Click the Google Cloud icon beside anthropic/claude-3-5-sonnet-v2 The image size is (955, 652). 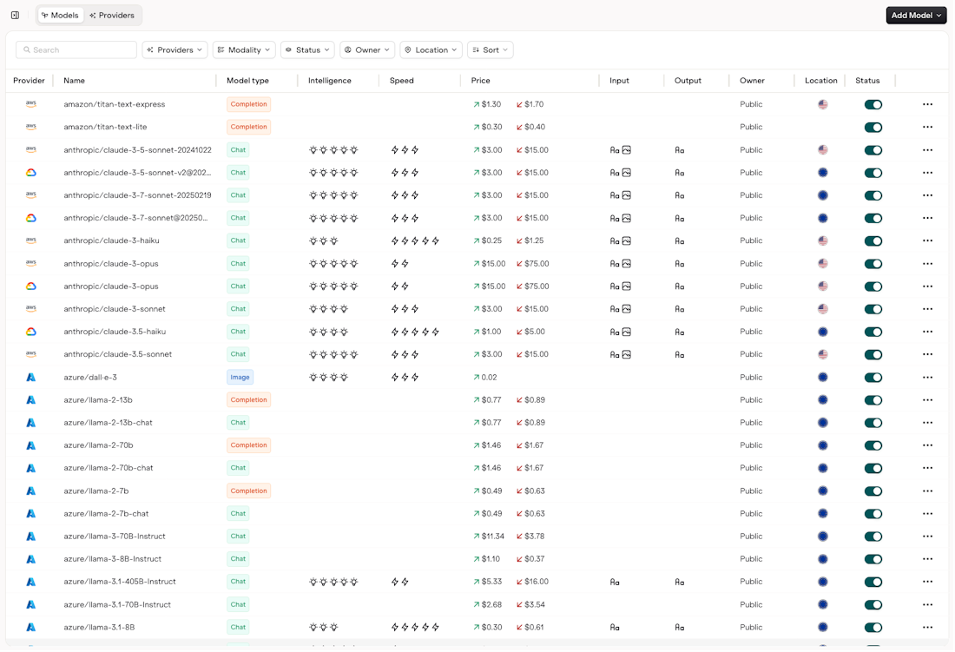30,173
